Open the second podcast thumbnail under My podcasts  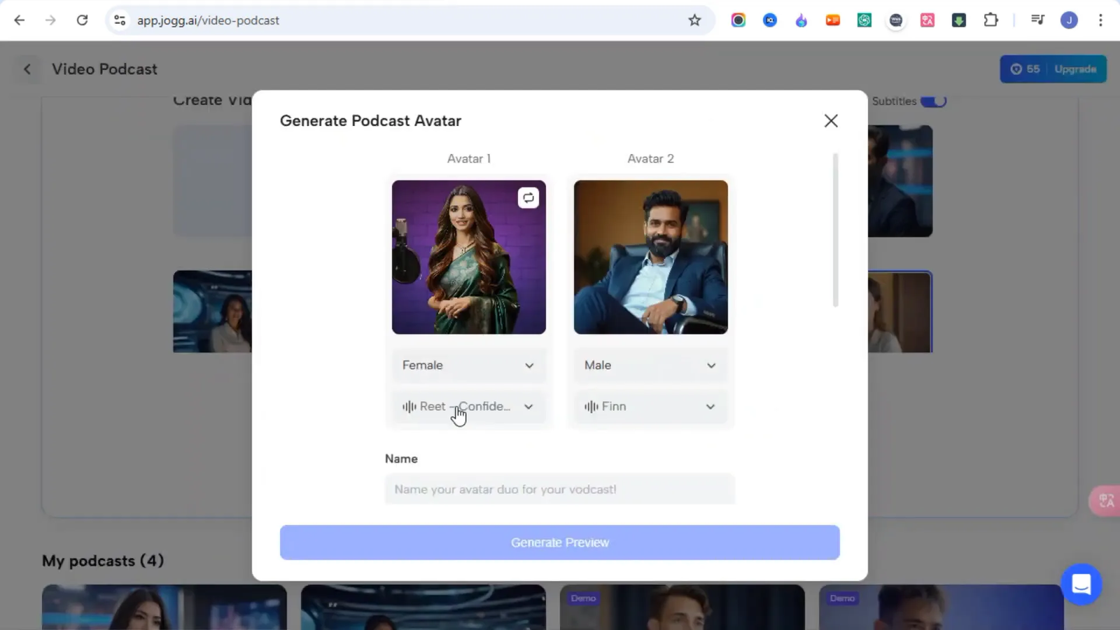(x=423, y=607)
